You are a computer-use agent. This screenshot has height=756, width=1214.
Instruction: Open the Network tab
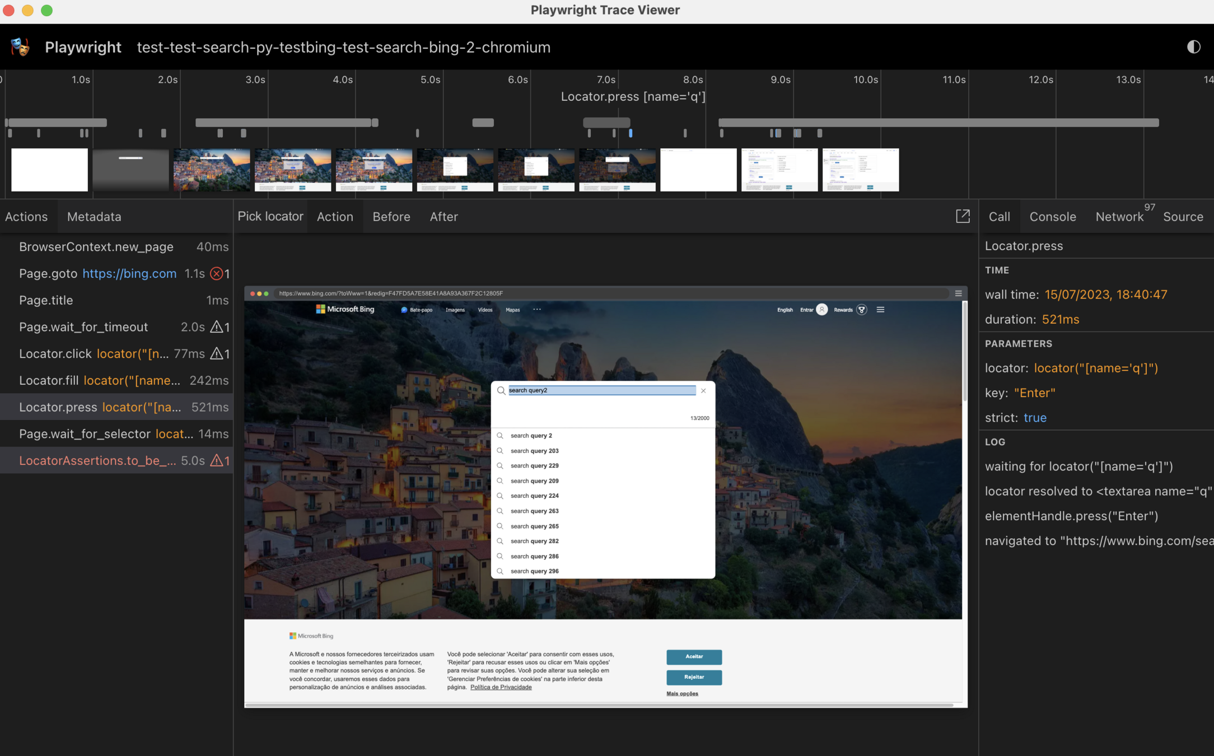1119,217
